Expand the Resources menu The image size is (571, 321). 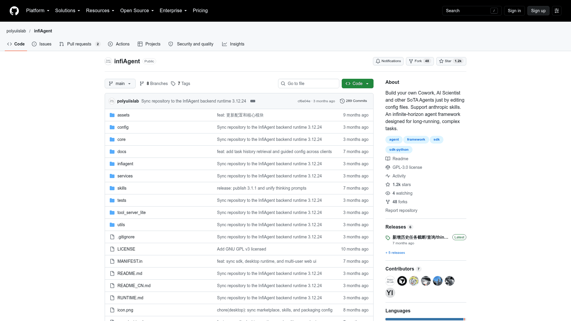[x=100, y=11]
